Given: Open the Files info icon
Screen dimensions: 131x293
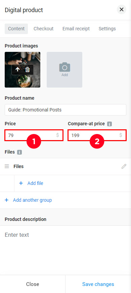Looking at the screenshot, I should click(x=19, y=152).
